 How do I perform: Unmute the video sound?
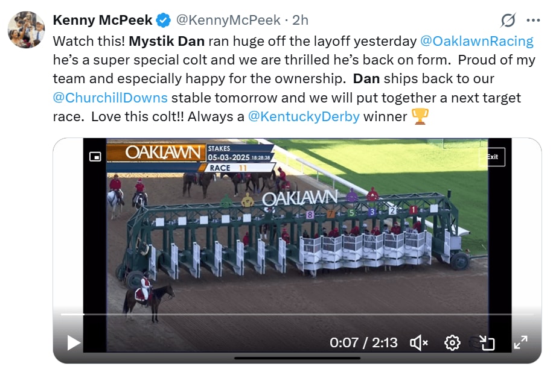point(418,343)
